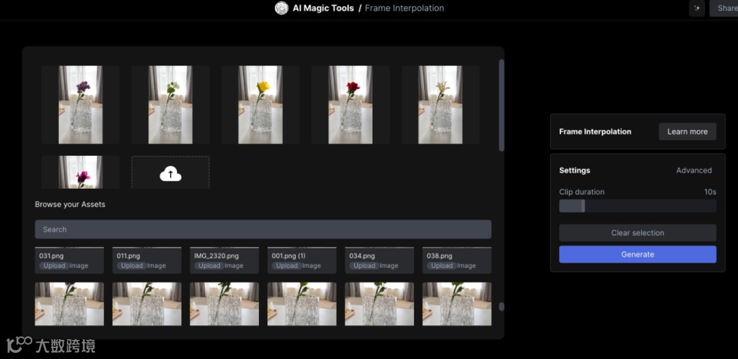
Task: Open the IMG_2320.png asset card
Action: [x=224, y=261]
